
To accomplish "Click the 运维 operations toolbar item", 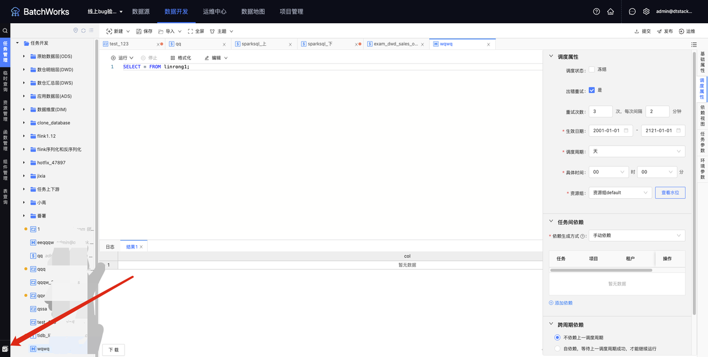I will click(687, 31).
